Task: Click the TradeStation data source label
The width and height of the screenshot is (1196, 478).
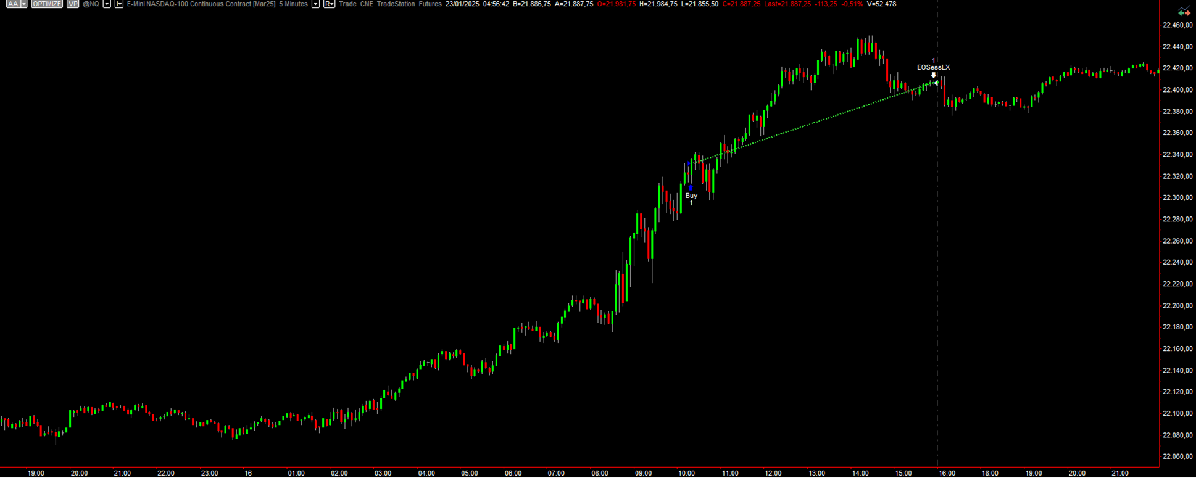Action: tap(396, 4)
